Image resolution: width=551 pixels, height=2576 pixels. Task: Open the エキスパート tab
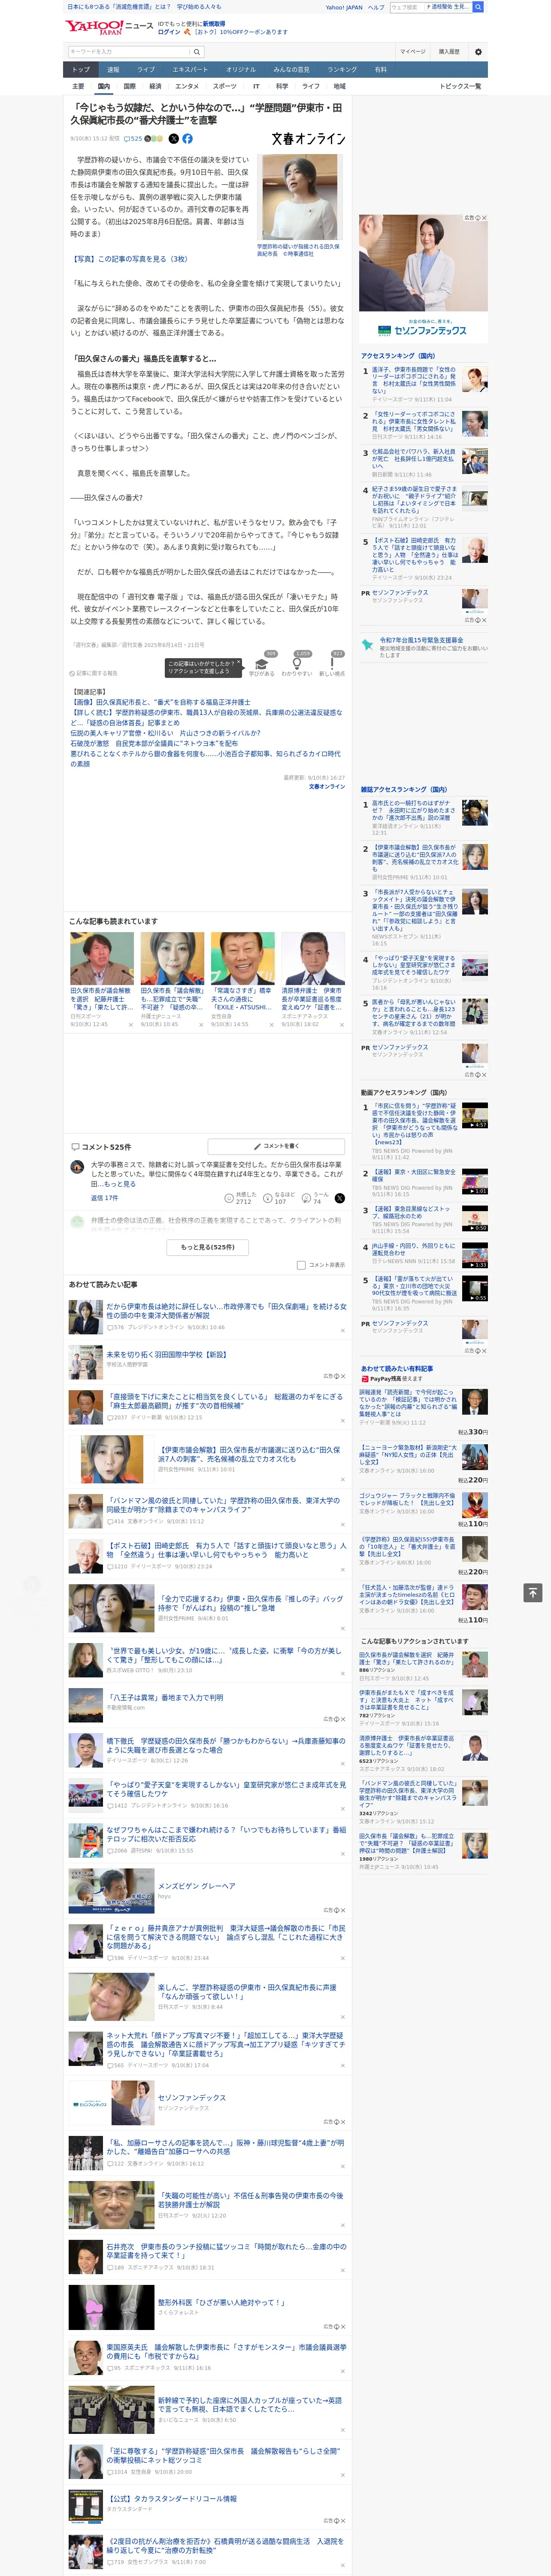click(x=190, y=69)
